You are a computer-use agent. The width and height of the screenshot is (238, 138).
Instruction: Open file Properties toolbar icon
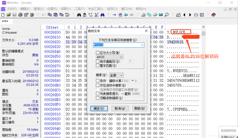(26, 15)
